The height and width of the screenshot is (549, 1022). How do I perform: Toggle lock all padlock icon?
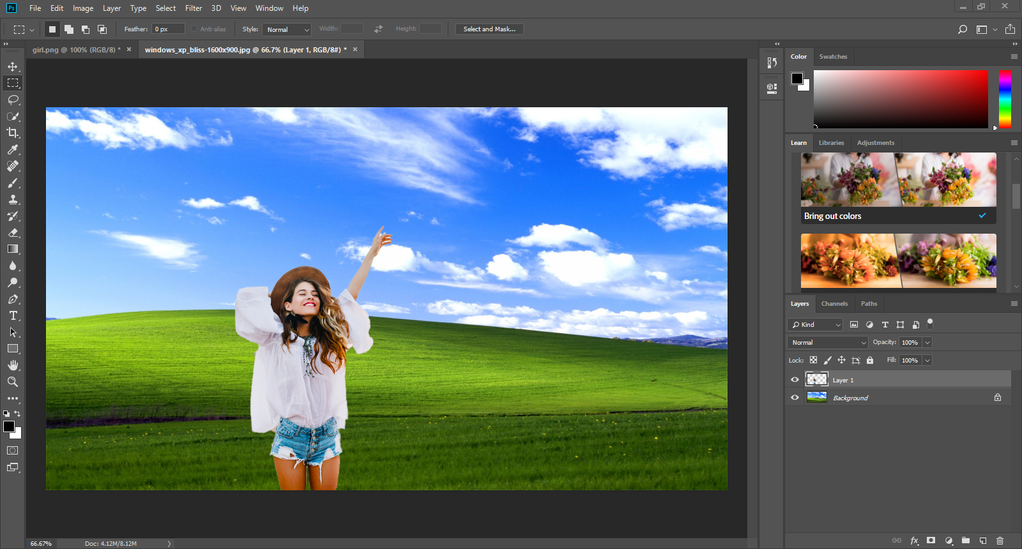point(870,360)
